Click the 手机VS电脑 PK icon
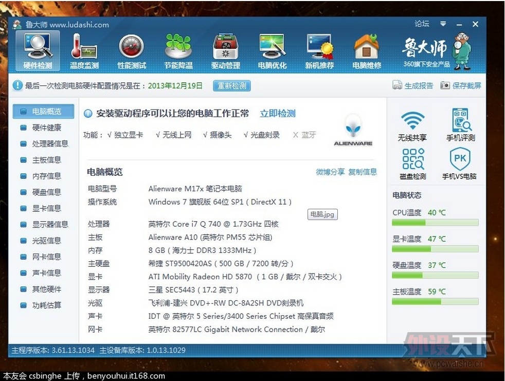 pyautogui.click(x=460, y=158)
